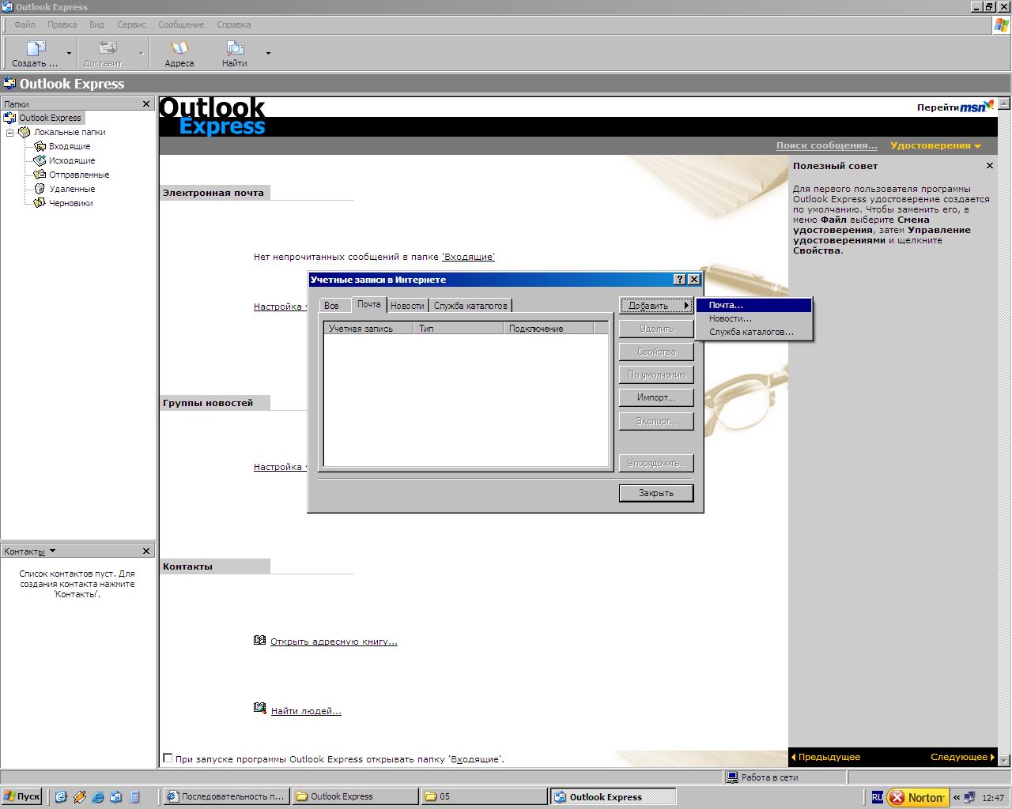This screenshot has height=809, width=1012.
Task: Open the Сервис menu
Action: [131, 24]
